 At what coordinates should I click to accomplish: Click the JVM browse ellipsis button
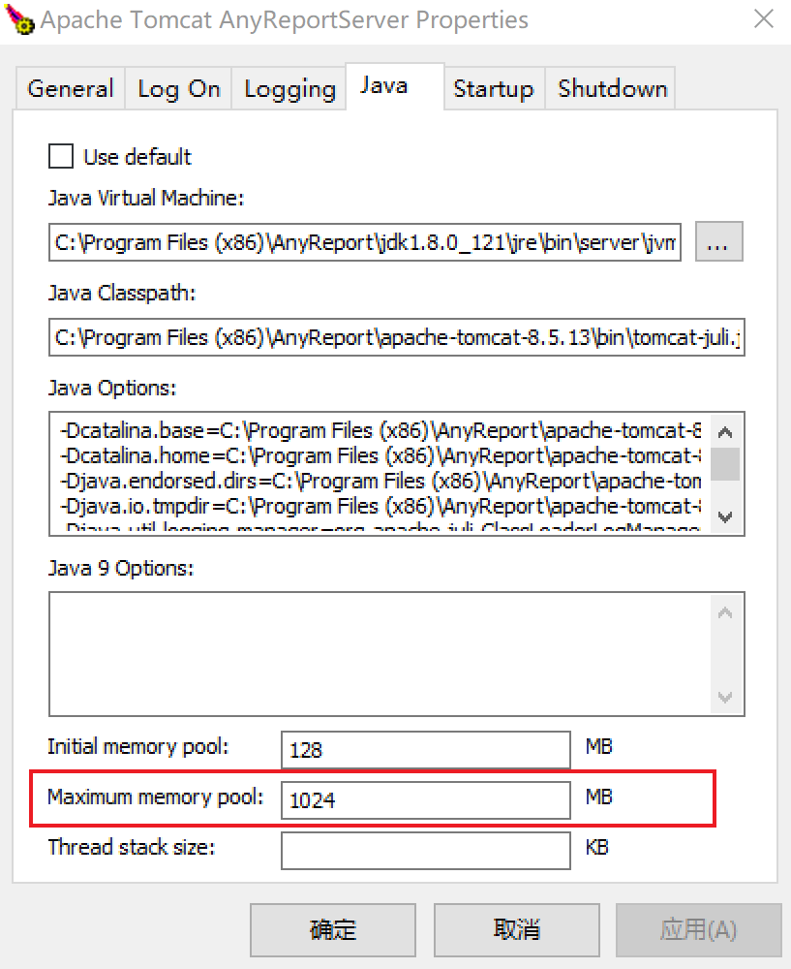pyautogui.click(x=718, y=244)
